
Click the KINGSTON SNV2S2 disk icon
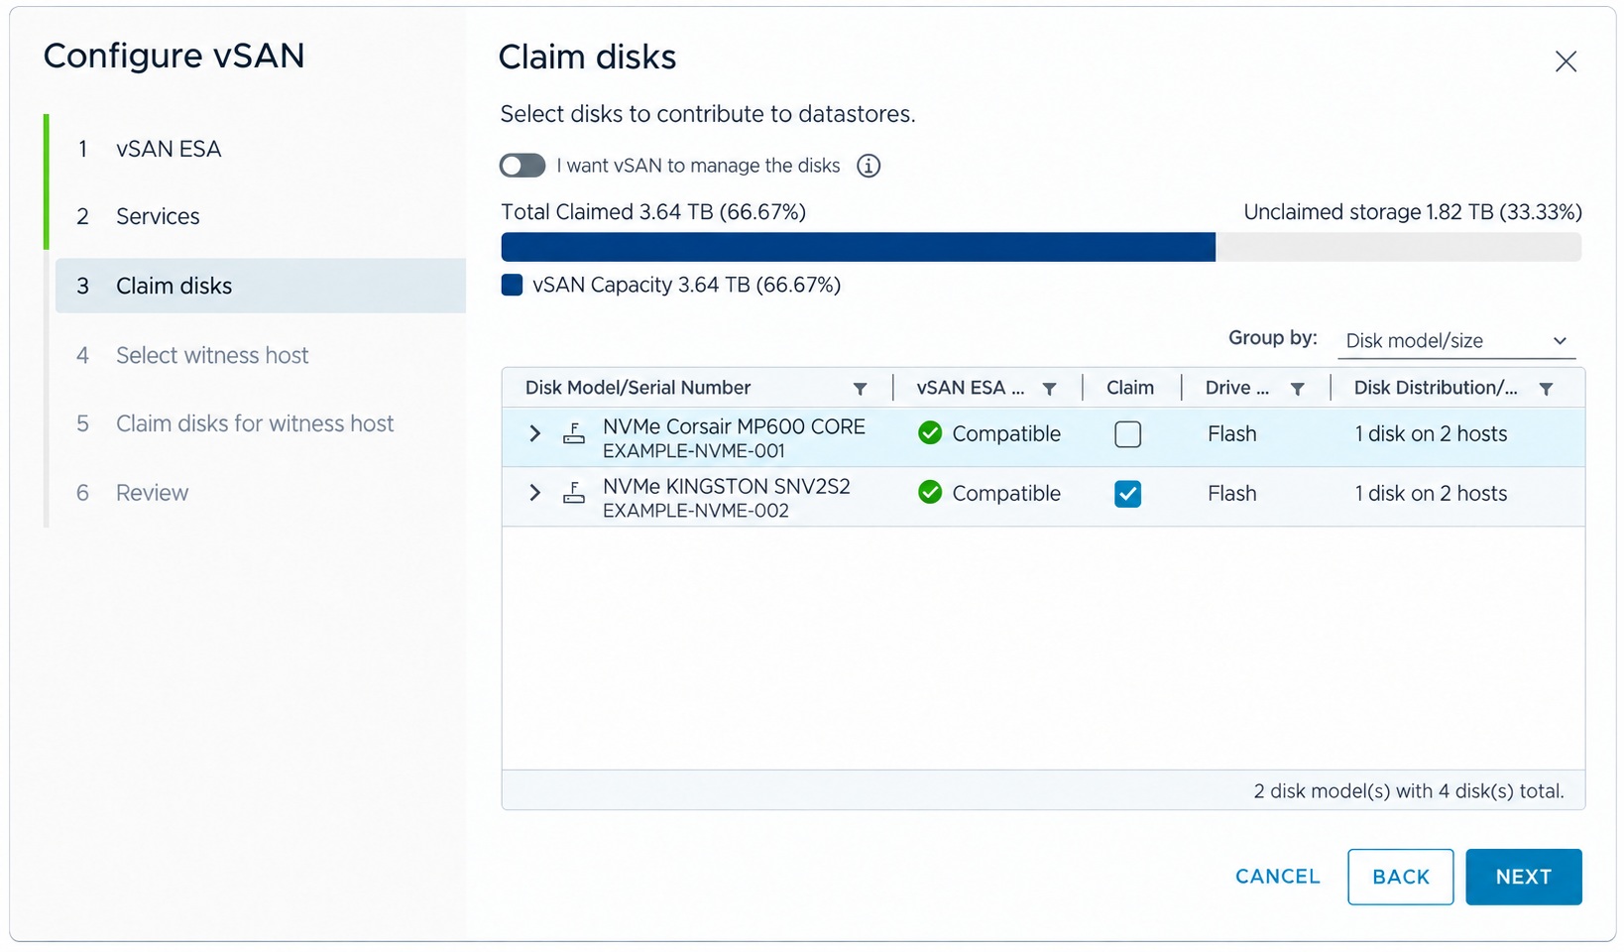click(574, 493)
